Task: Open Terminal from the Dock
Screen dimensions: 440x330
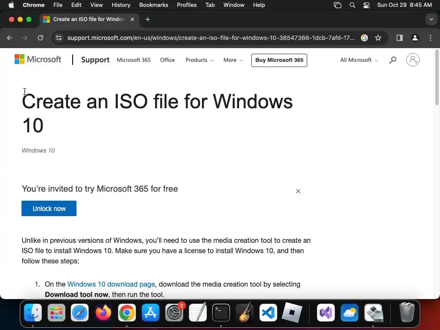Action: (221, 313)
